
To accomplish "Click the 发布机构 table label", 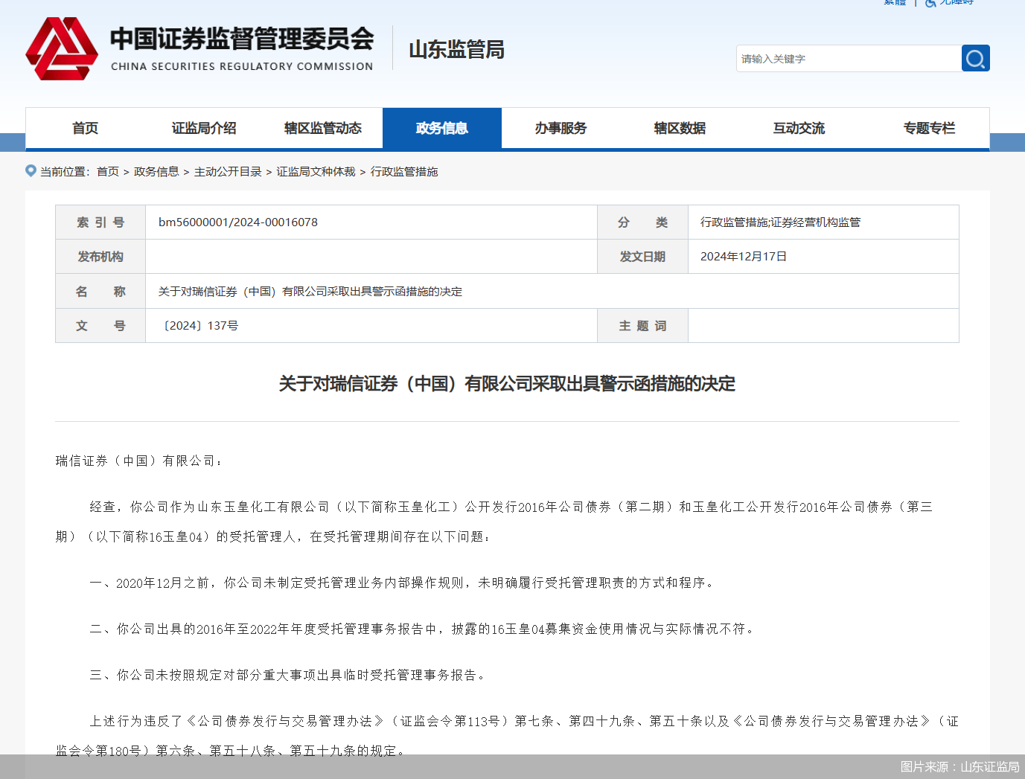I will [100, 257].
